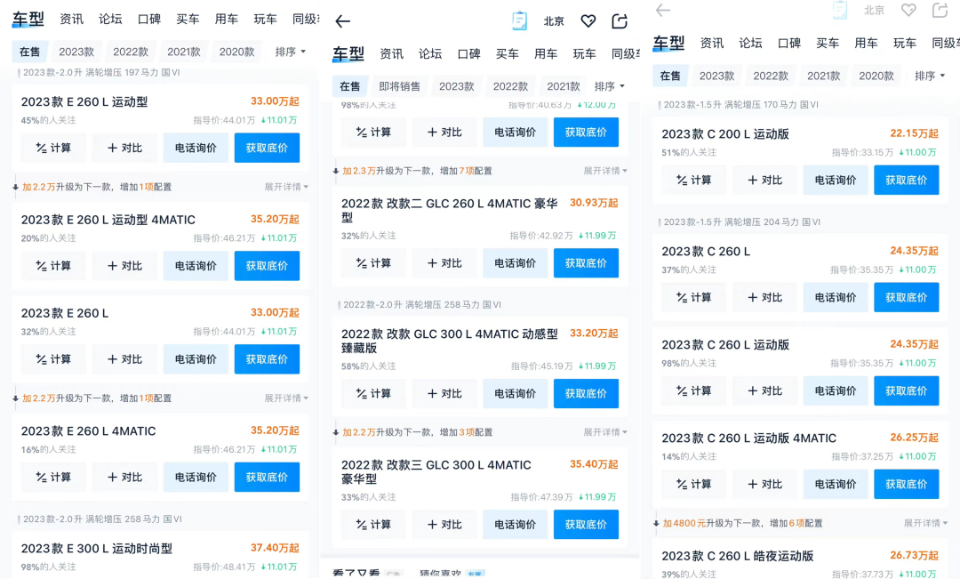The width and height of the screenshot is (960, 579).
Task: Open the 北京 city selector
Action: (x=554, y=21)
